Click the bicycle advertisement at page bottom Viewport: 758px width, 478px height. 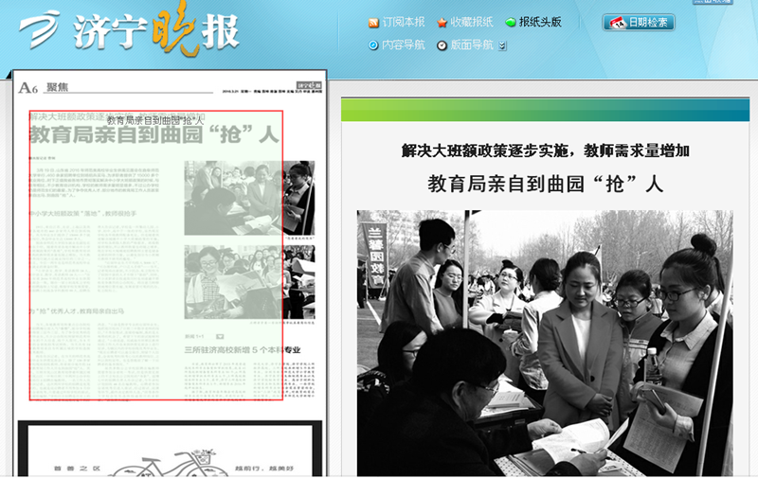pyautogui.click(x=171, y=452)
